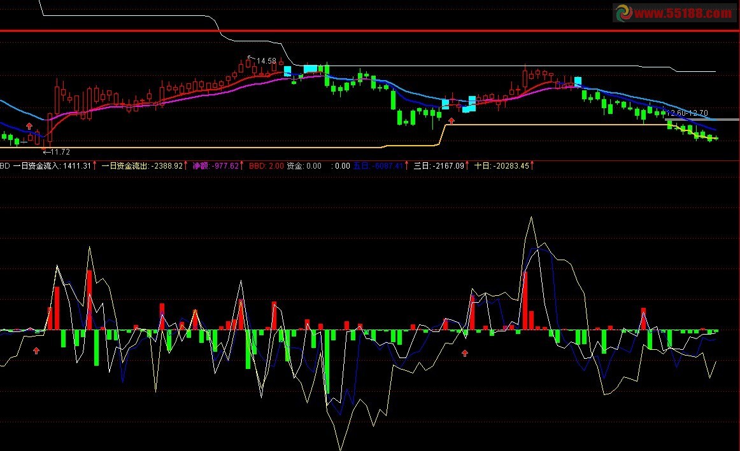This screenshot has height=451, width=740.
Task: Click the red arrow in indicator panel center
Action: point(465,352)
